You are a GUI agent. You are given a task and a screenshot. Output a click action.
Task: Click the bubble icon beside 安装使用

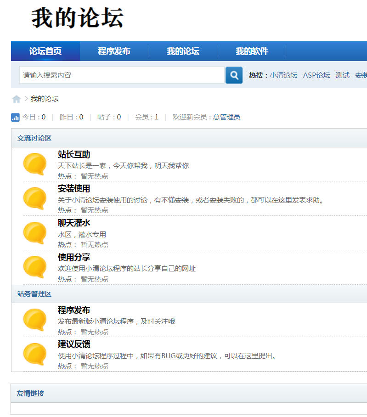point(35,198)
